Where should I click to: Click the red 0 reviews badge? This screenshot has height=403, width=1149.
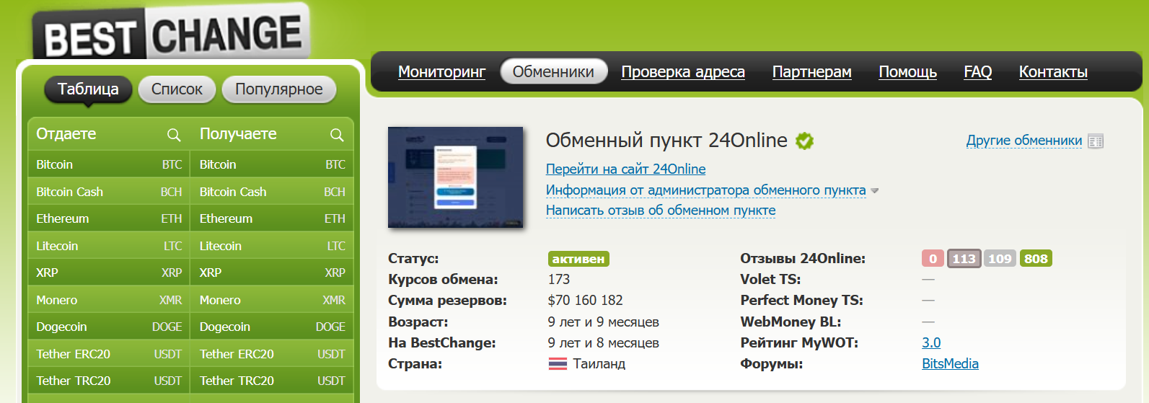pos(933,259)
